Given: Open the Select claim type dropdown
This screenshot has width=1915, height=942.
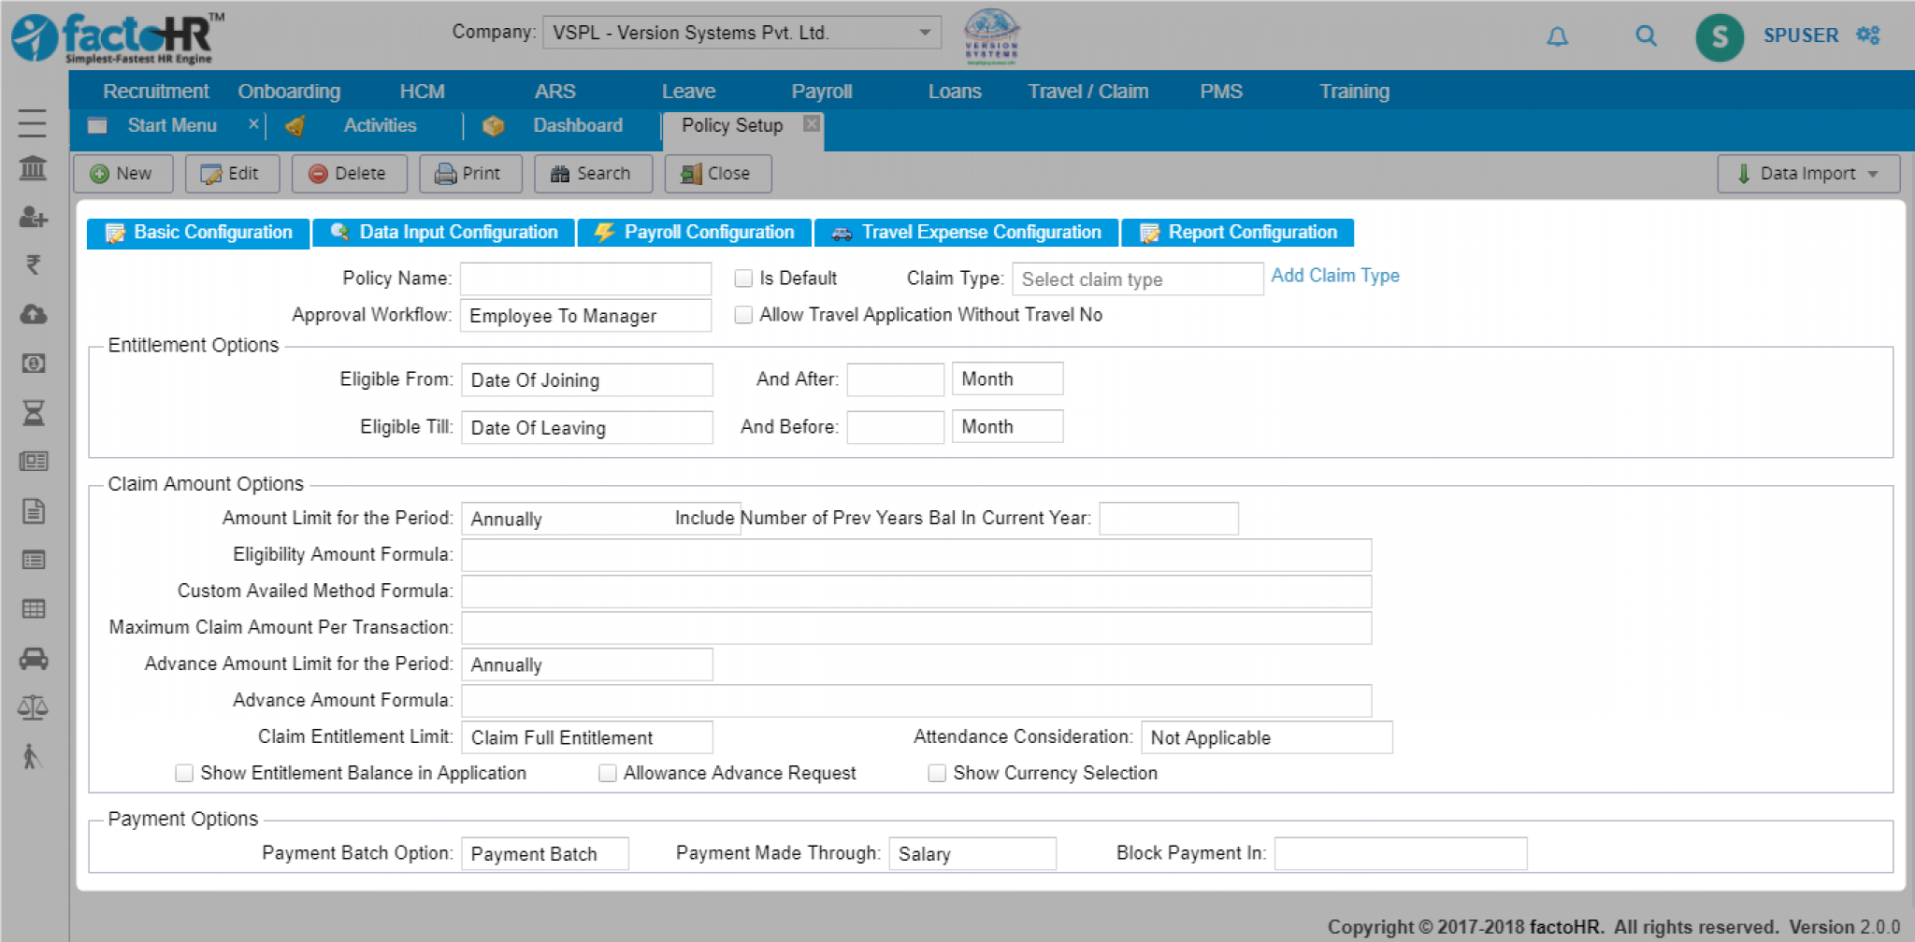Looking at the screenshot, I should pos(1137,278).
